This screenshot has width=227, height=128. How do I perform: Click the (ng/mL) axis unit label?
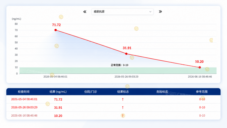pyautogui.click(x=16, y=19)
